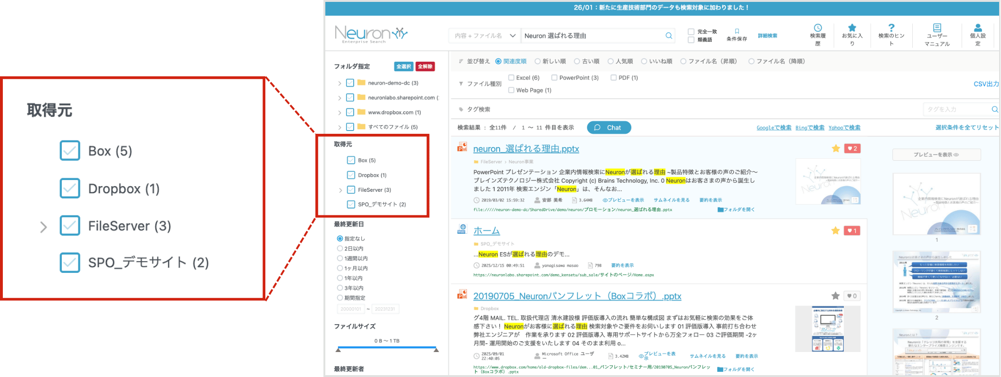Image resolution: width=1001 pixels, height=377 pixels.
Task: Click like heart count on neuron_選ばれる理由.pptx
Action: pyautogui.click(x=852, y=148)
